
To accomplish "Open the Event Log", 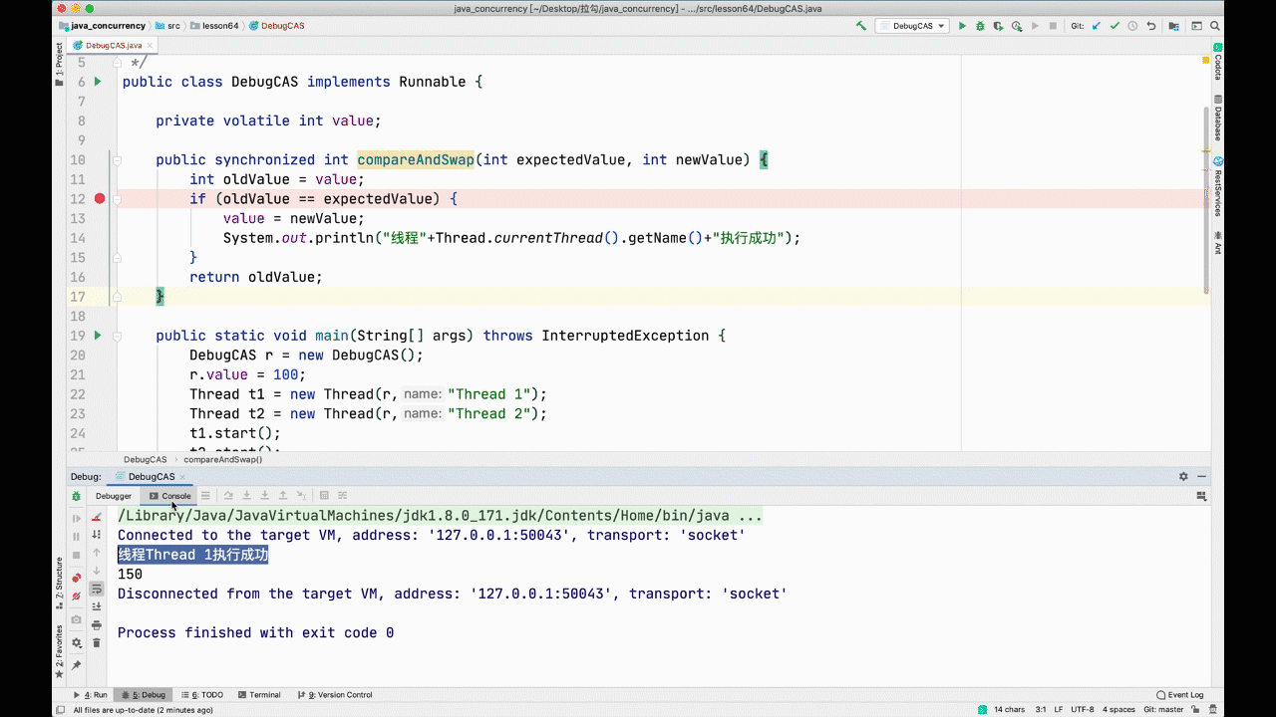I will pyautogui.click(x=1180, y=695).
